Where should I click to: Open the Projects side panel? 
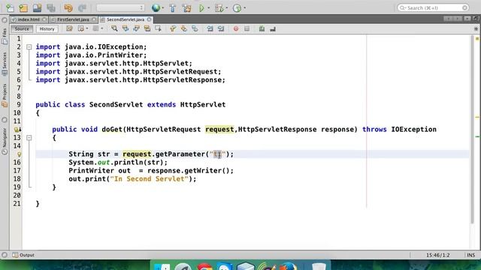pyautogui.click(x=5, y=95)
